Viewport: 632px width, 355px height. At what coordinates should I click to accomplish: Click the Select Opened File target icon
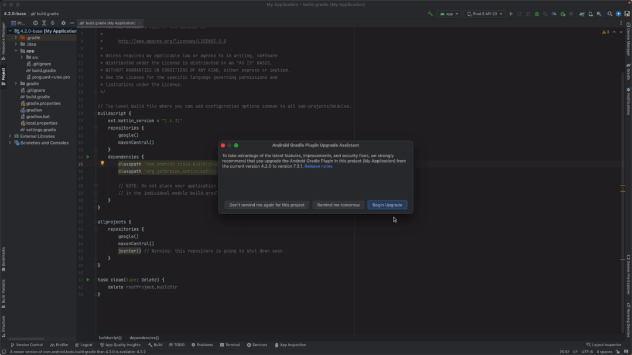(35, 23)
